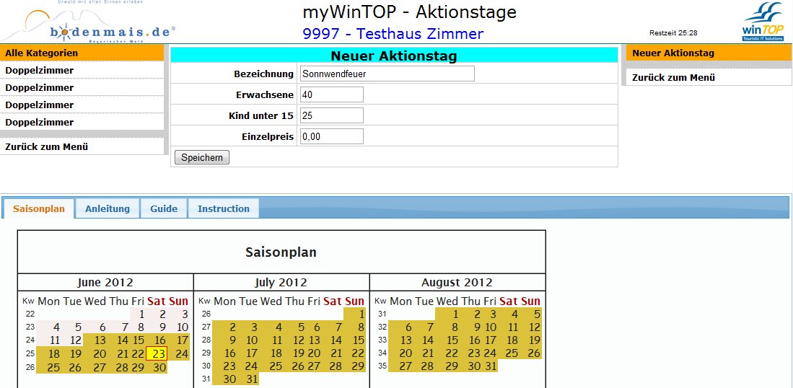Focus the Kind unter 15 field
This screenshot has width=793, height=388.
click(x=331, y=115)
